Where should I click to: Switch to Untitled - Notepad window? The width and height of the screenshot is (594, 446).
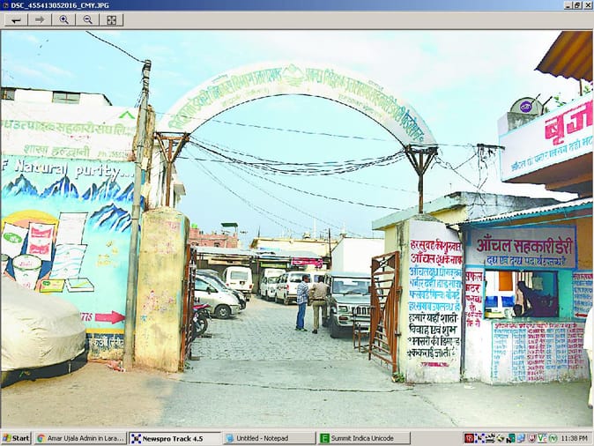click(268, 438)
